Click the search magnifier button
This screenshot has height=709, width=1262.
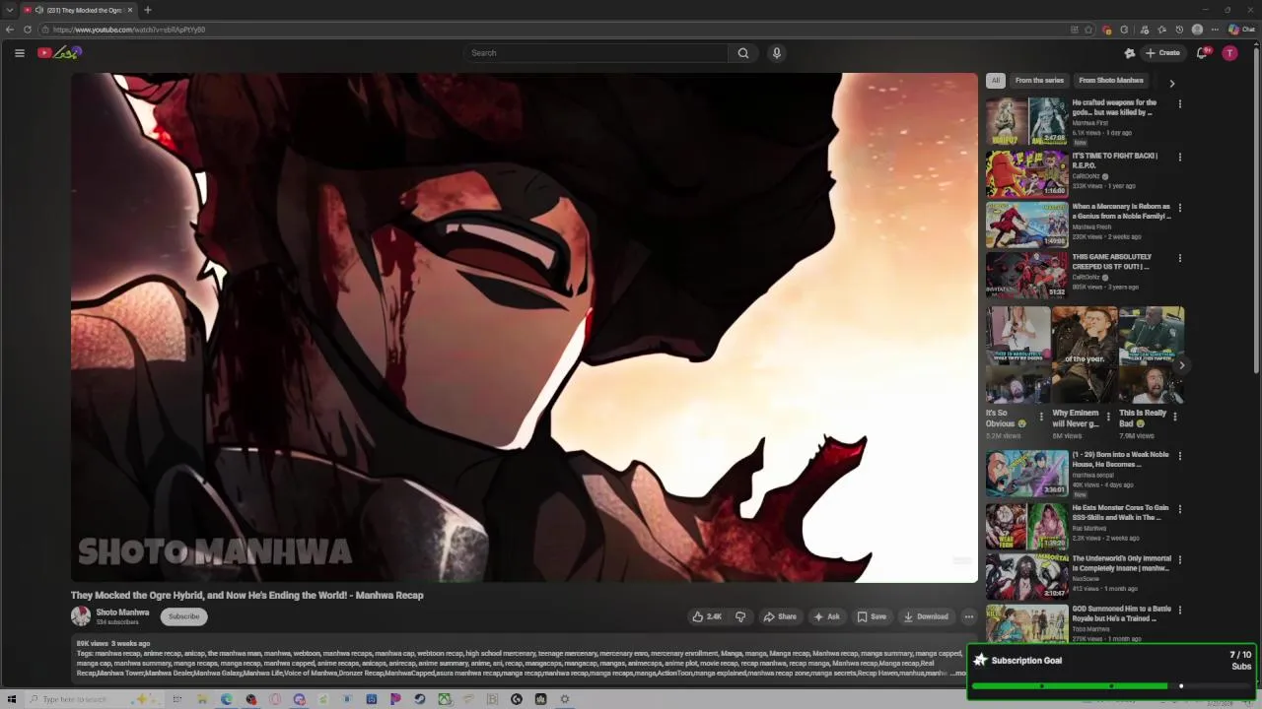(743, 53)
